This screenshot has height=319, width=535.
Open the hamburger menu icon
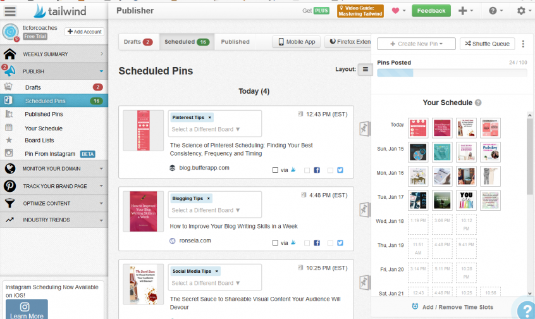[x=10, y=11]
